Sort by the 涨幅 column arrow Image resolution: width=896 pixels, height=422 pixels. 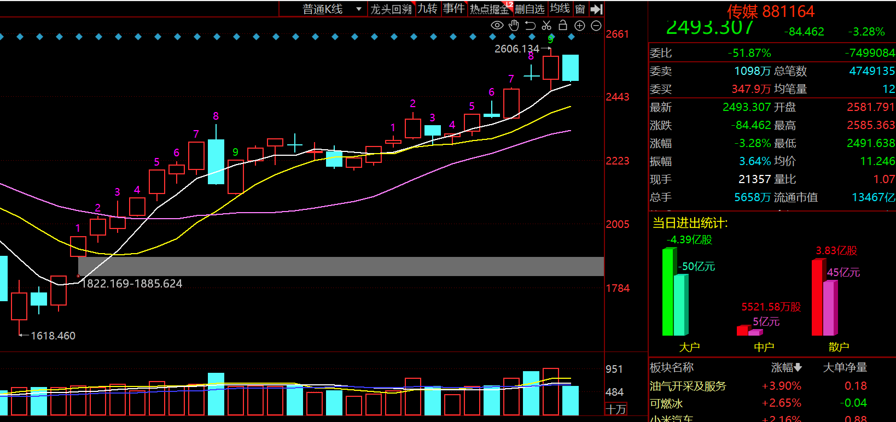(x=798, y=367)
